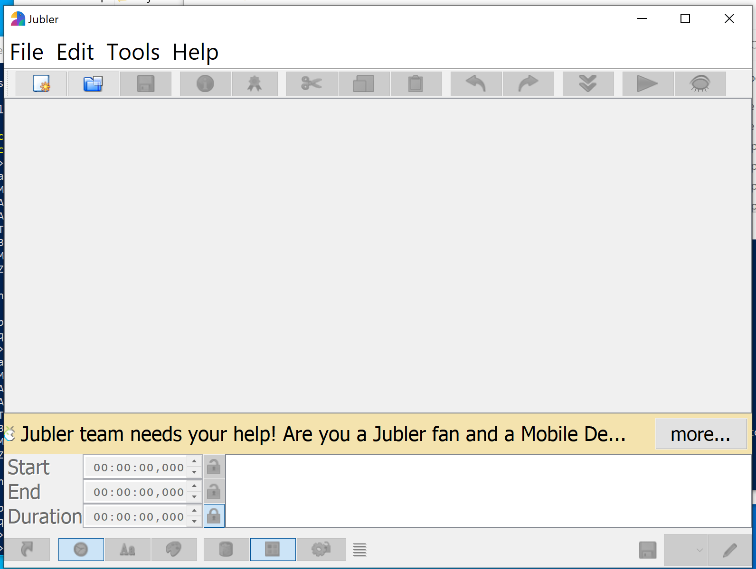Viewport: 756px width, 569px height.
Task: Click the Cut scissors icon
Action: pyautogui.click(x=312, y=84)
